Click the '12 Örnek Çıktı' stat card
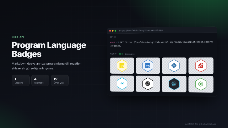 (x=60, y=80)
